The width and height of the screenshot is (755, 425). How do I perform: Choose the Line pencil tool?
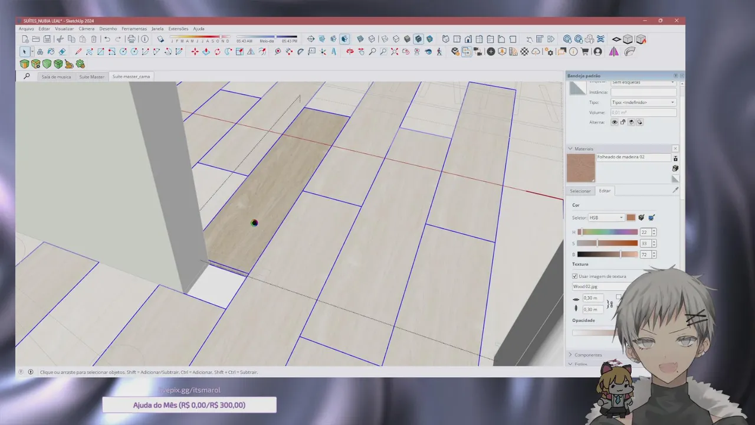(78, 52)
